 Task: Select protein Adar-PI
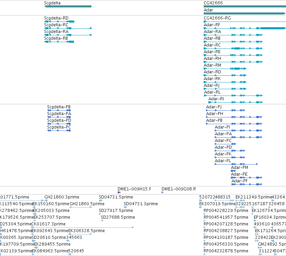coord(222,127)
